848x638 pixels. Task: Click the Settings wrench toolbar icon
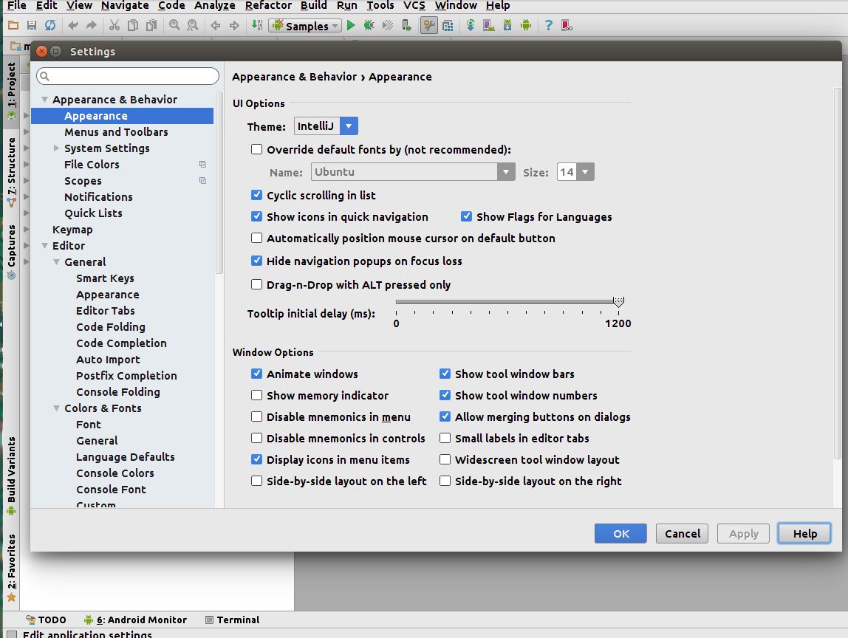click(429, 25)
